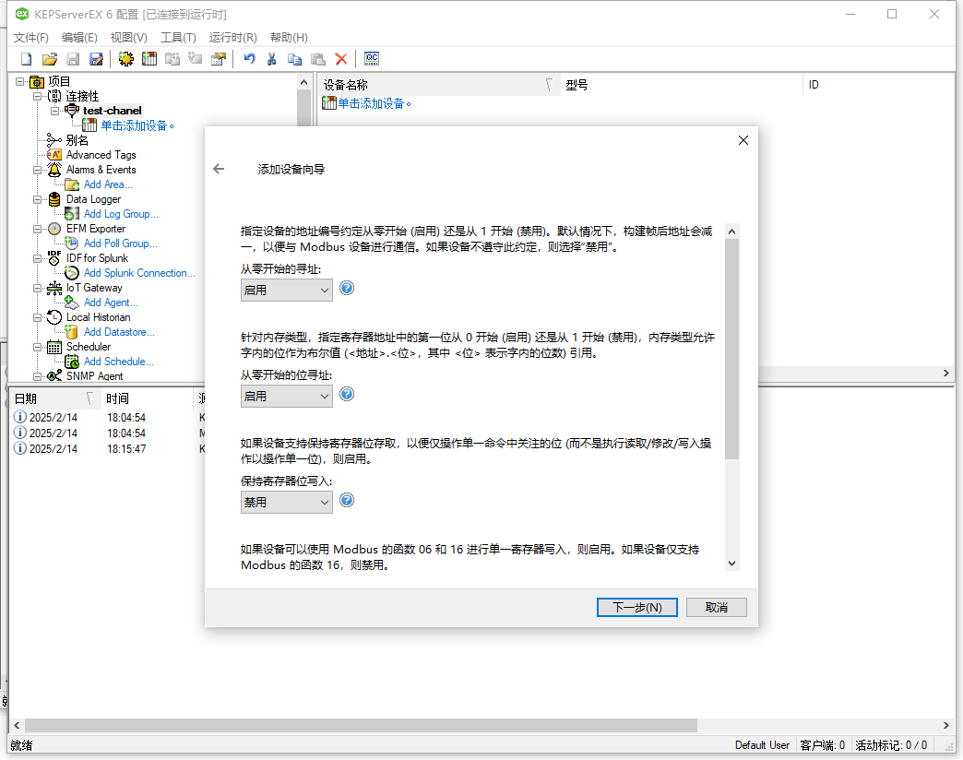Click help icon beside 从零开始的寻址
The width and height of the screenshot is (963, 760).
click(347, 288)
